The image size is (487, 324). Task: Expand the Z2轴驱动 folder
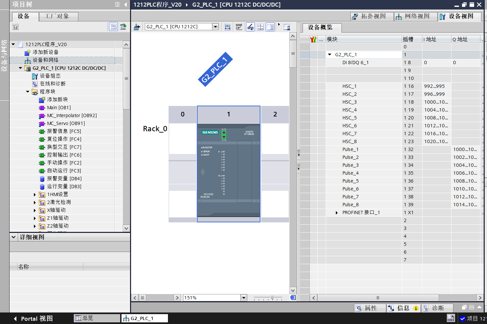pos(35,226)
